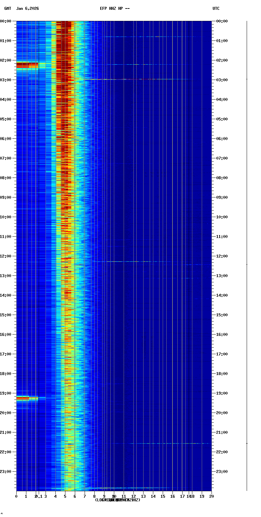Click the red low-frequency burst just after 02:00

27,65
